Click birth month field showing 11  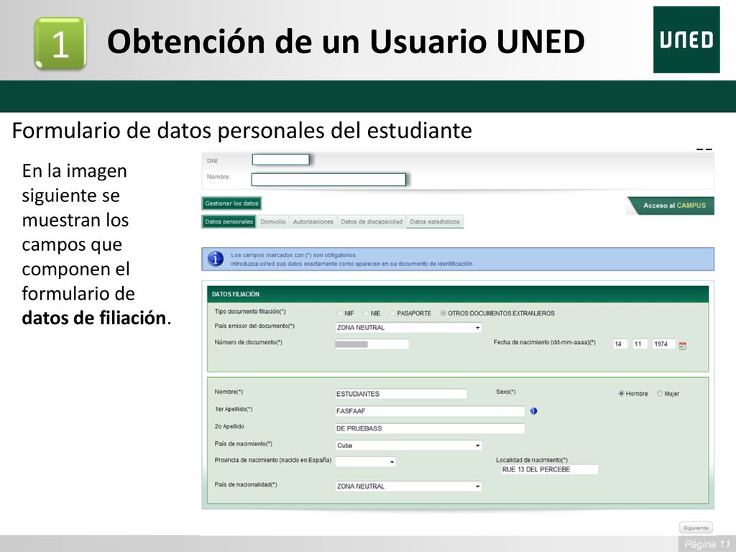[640, 344]
